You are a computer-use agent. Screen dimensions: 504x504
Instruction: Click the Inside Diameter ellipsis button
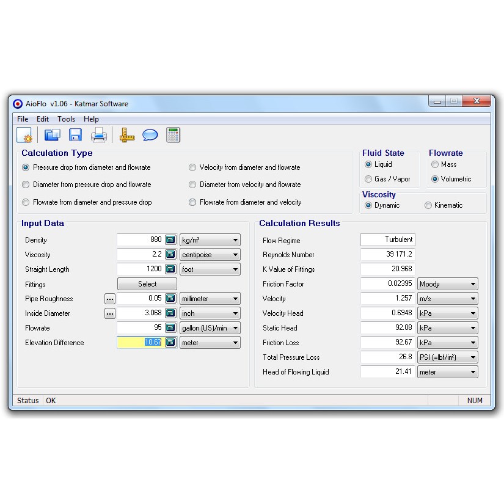[109, 313]
